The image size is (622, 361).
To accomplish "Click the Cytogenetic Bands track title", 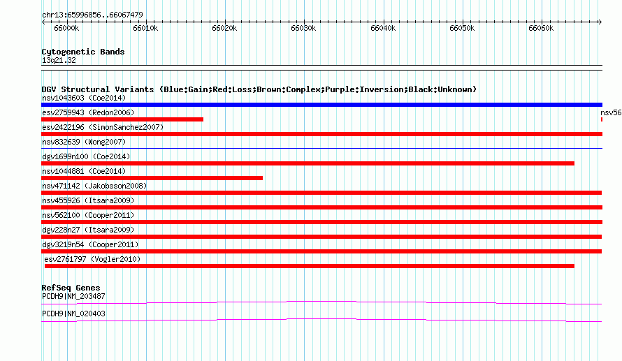I will click(x=83, y=52).
